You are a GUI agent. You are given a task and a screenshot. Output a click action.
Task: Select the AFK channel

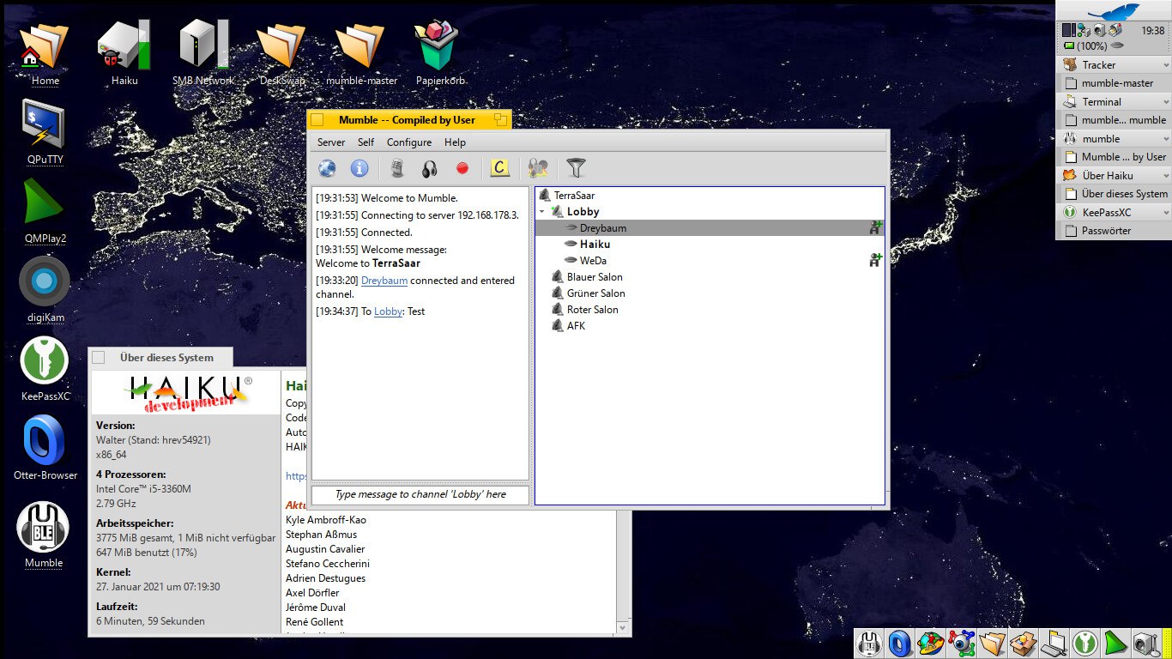710,326
